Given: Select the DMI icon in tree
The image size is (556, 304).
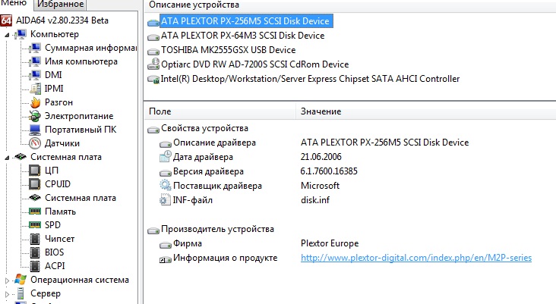Looking at the screenshot, I should click(34, 75).
